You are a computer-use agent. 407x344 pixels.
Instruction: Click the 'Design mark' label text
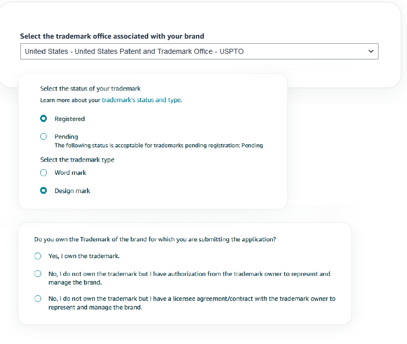(72, 191)
